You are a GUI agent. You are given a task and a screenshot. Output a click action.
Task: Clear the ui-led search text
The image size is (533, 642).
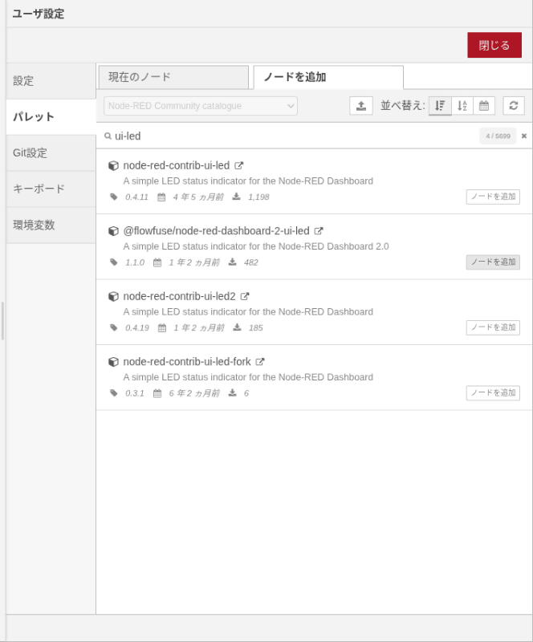(524, 136)
